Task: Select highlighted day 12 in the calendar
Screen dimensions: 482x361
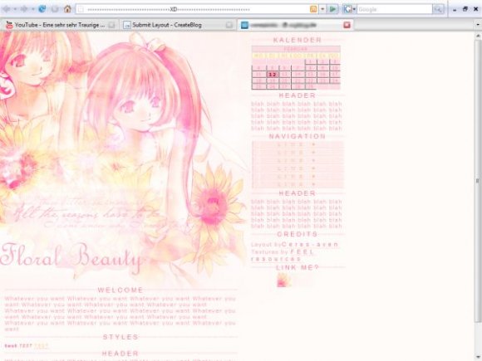Action: (x=273, y=75)
